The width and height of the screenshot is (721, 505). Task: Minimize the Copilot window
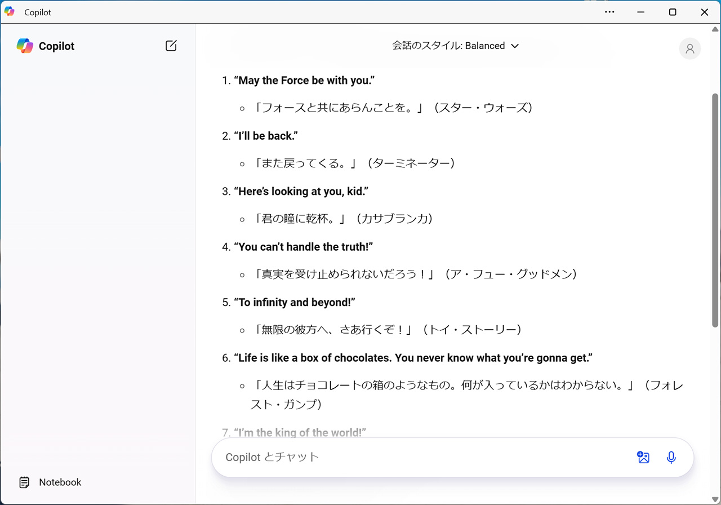(641, 12)
